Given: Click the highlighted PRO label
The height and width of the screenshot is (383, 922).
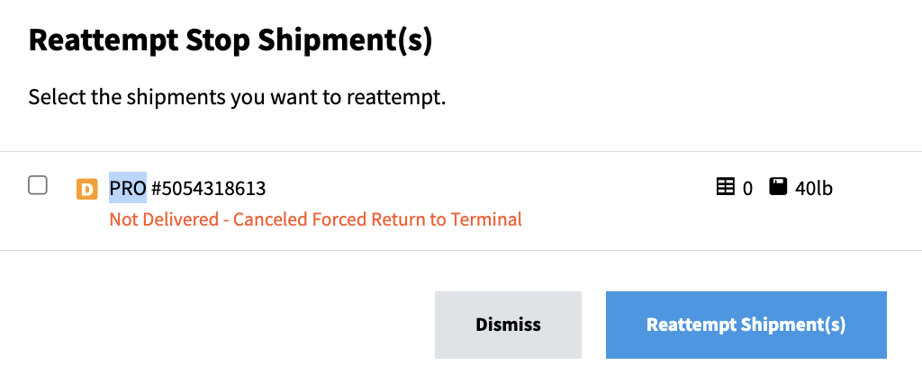Looking at the screenshot, I should (x=128, y=189).
